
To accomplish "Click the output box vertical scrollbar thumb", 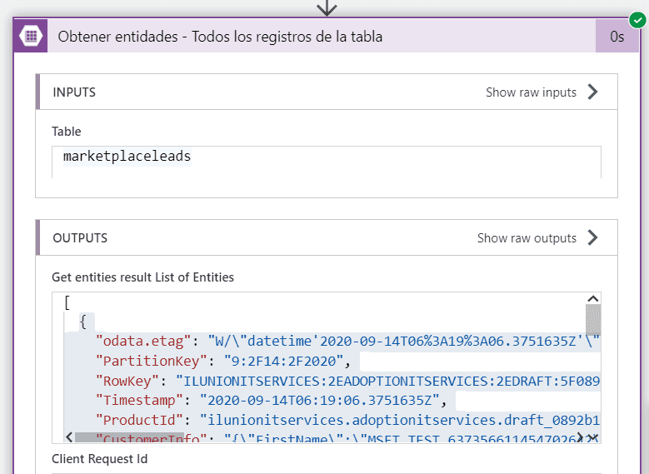I will (x=593, y=319).
